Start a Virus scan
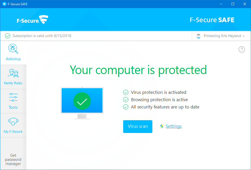 (x=138, y=126)
